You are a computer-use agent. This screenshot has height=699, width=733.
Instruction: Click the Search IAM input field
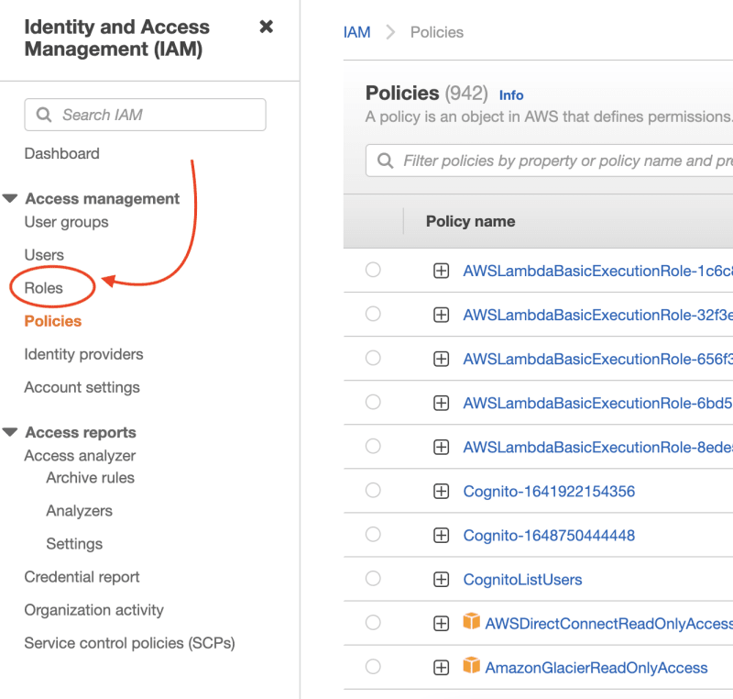pyautogui.click(x=146, y=115)
